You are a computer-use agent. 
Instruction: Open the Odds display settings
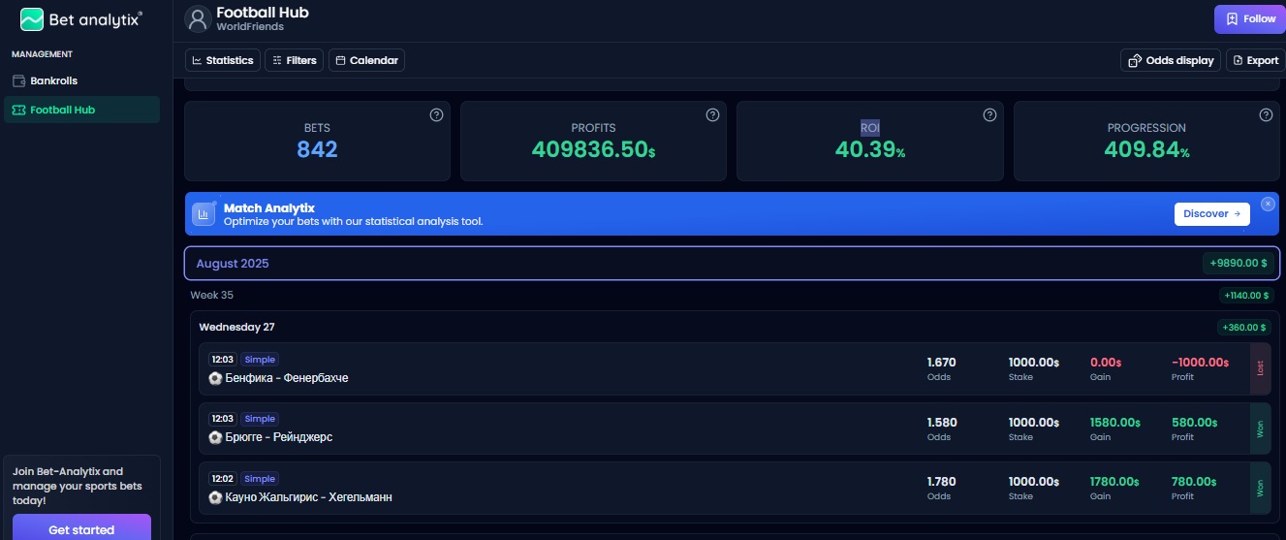click(1170, 60)
